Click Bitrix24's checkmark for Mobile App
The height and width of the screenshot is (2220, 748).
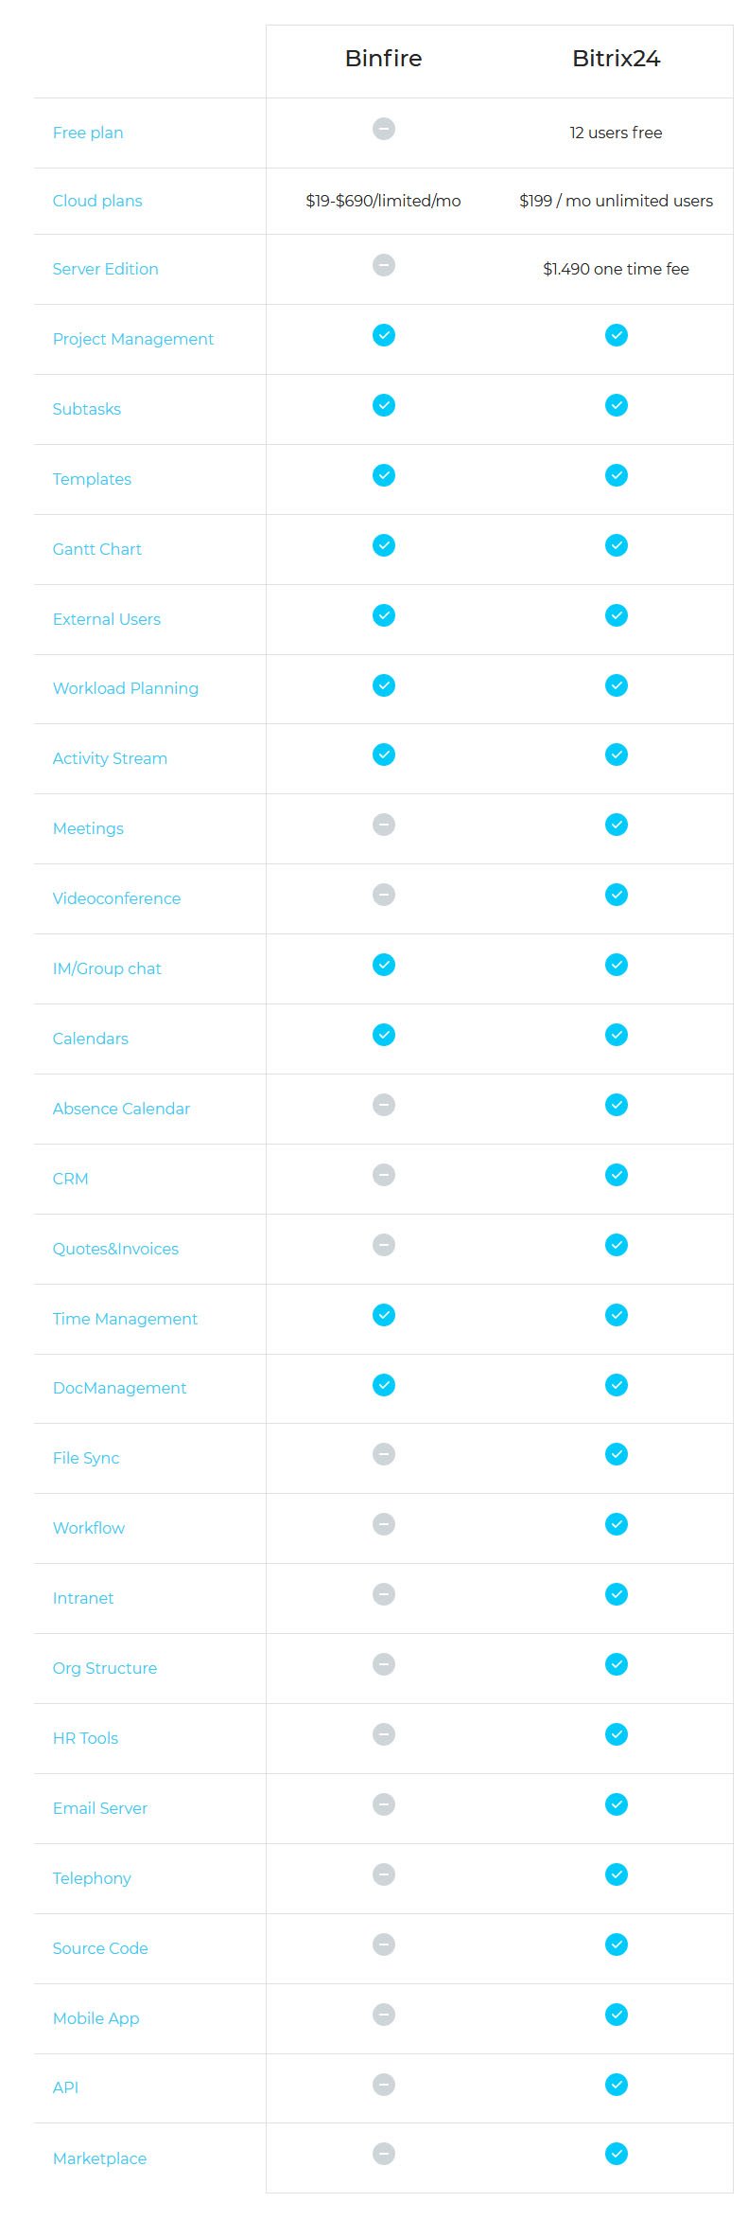tap(616, 2015)
